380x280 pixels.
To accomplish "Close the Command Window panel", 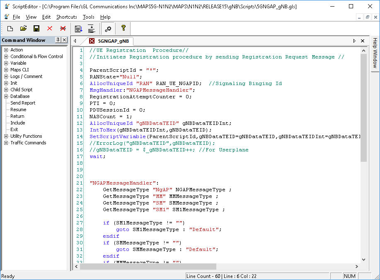I will [65, 40].
